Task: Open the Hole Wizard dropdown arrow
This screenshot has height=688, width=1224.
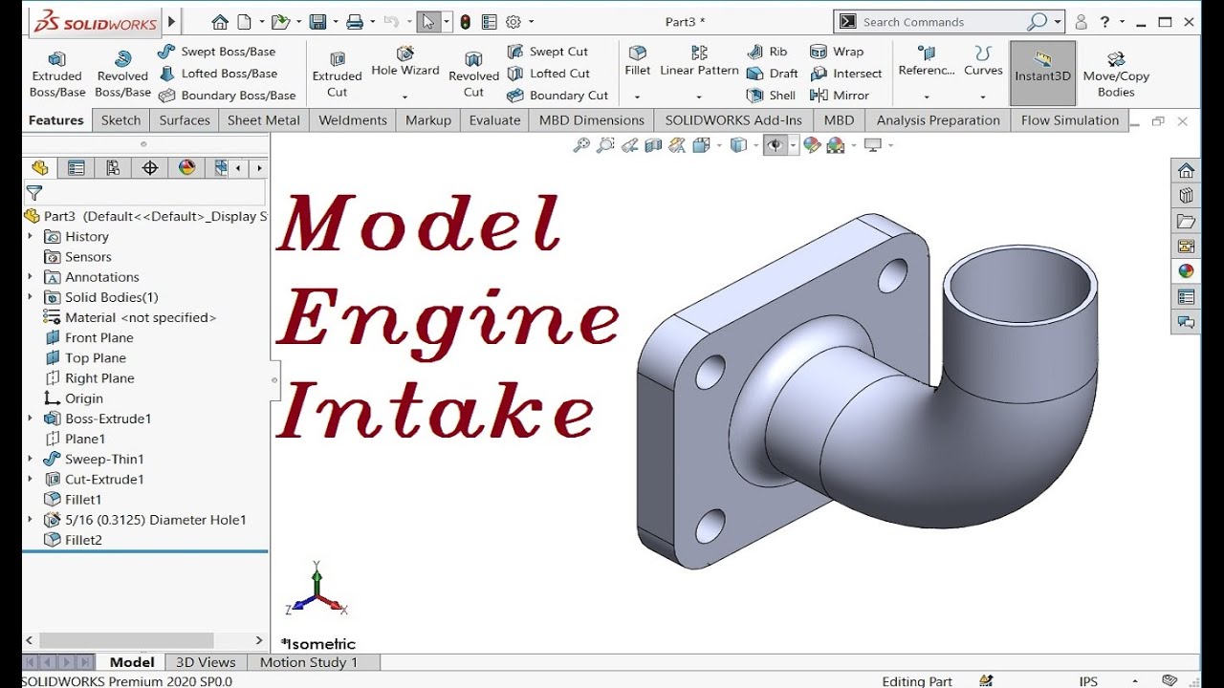Action: click(404, 97)
